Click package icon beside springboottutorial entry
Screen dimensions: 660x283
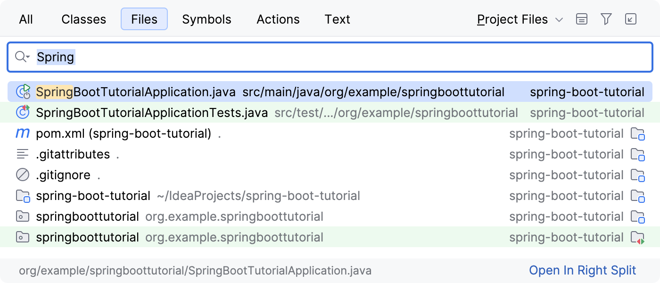22,216
